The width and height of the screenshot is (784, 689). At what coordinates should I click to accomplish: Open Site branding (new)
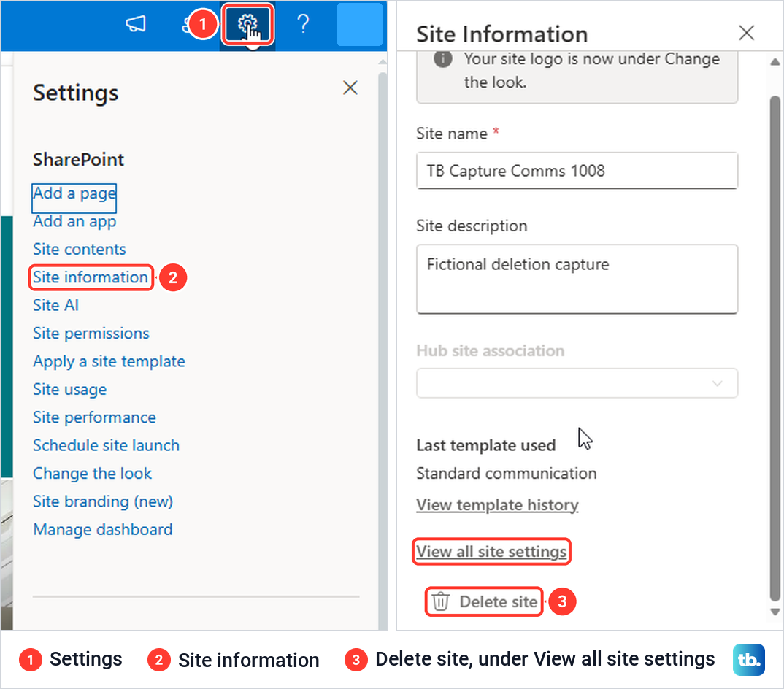coord(103,501)
